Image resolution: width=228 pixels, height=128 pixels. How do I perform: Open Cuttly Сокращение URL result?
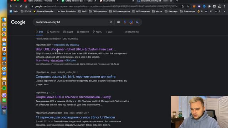[x=73, y=97]
